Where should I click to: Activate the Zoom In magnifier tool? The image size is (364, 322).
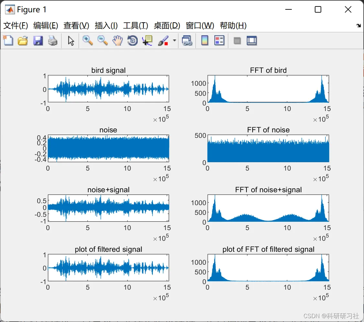87,40
